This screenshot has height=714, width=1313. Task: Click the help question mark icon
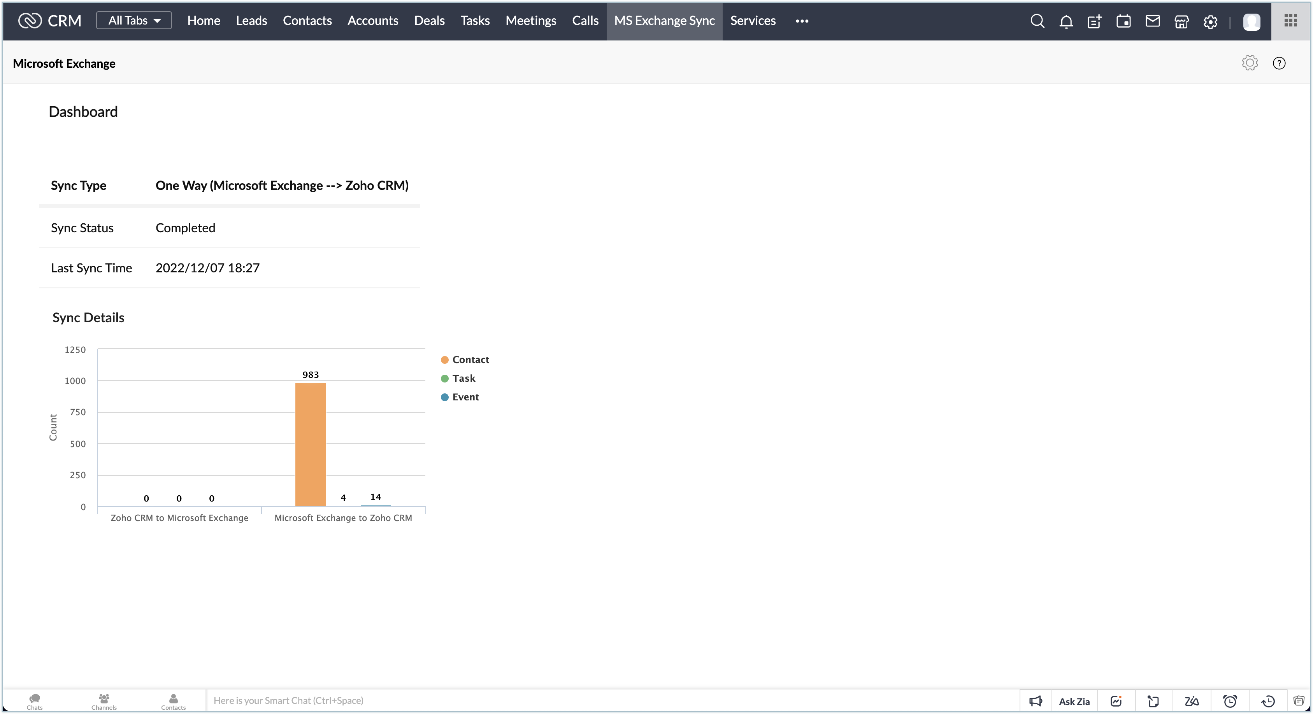(x=1279, y=63)
